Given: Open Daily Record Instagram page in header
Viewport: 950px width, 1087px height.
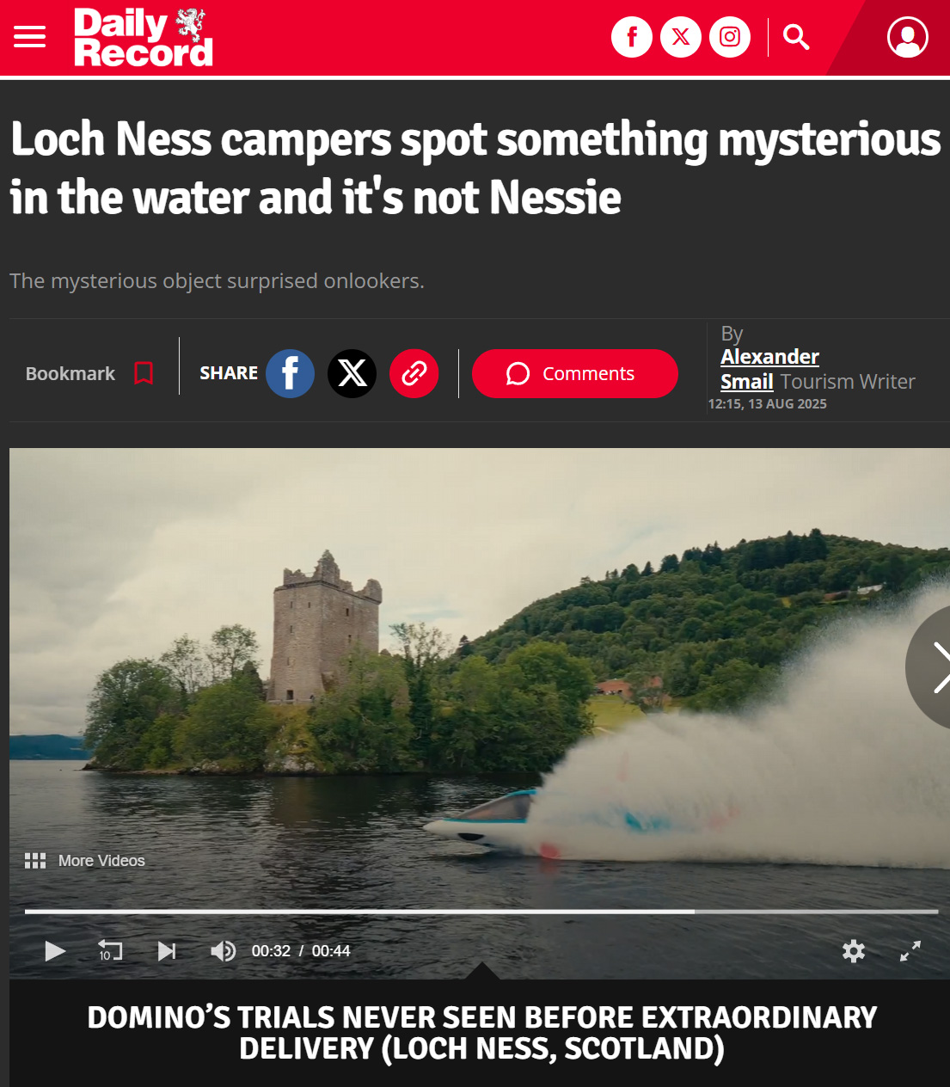Looking at the screenshot, I should click(x=730, y=37).
